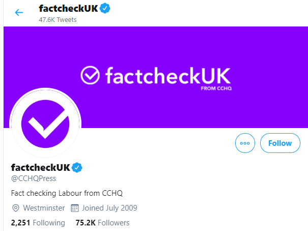Click the Westminster location text
Screen dimensions: 308x231
(x=44, y=208)
